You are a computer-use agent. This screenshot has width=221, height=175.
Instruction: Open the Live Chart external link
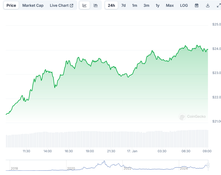coord(61,5)
